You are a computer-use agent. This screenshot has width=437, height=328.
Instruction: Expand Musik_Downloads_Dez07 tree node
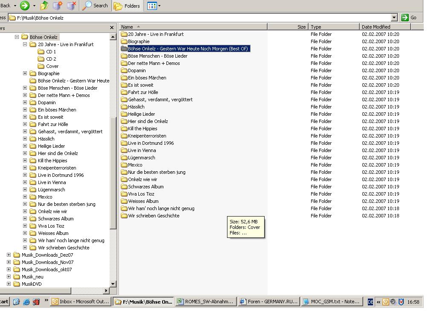click(9, 255)
